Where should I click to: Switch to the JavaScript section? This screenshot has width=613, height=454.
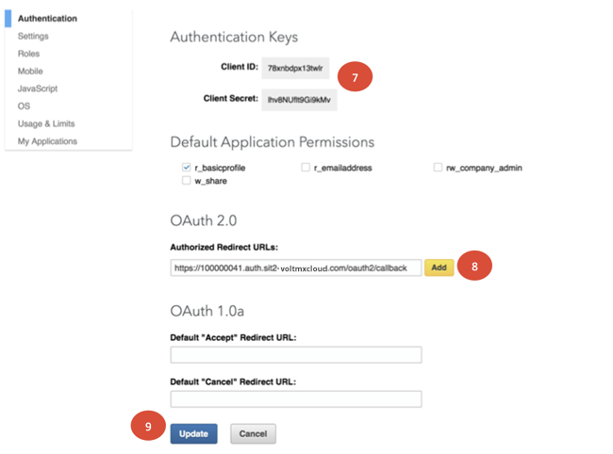coord(38,89)
